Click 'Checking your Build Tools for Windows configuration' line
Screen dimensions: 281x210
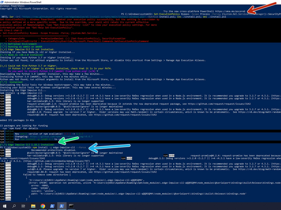tap(58, 87)
